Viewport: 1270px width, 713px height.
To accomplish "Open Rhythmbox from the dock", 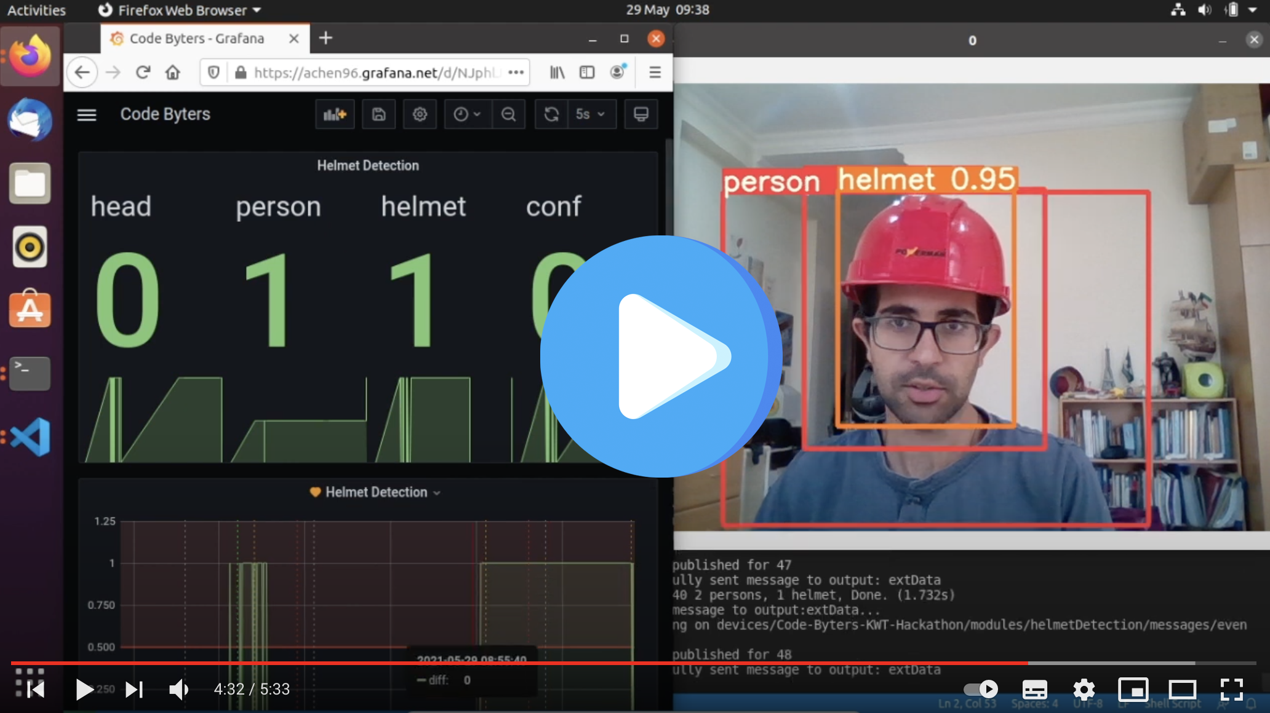I will click(x=30, y=246).
